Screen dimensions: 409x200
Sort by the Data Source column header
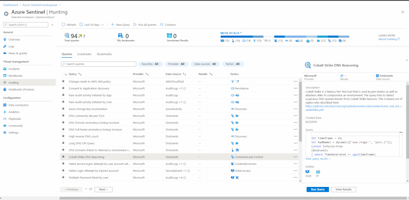176,74
